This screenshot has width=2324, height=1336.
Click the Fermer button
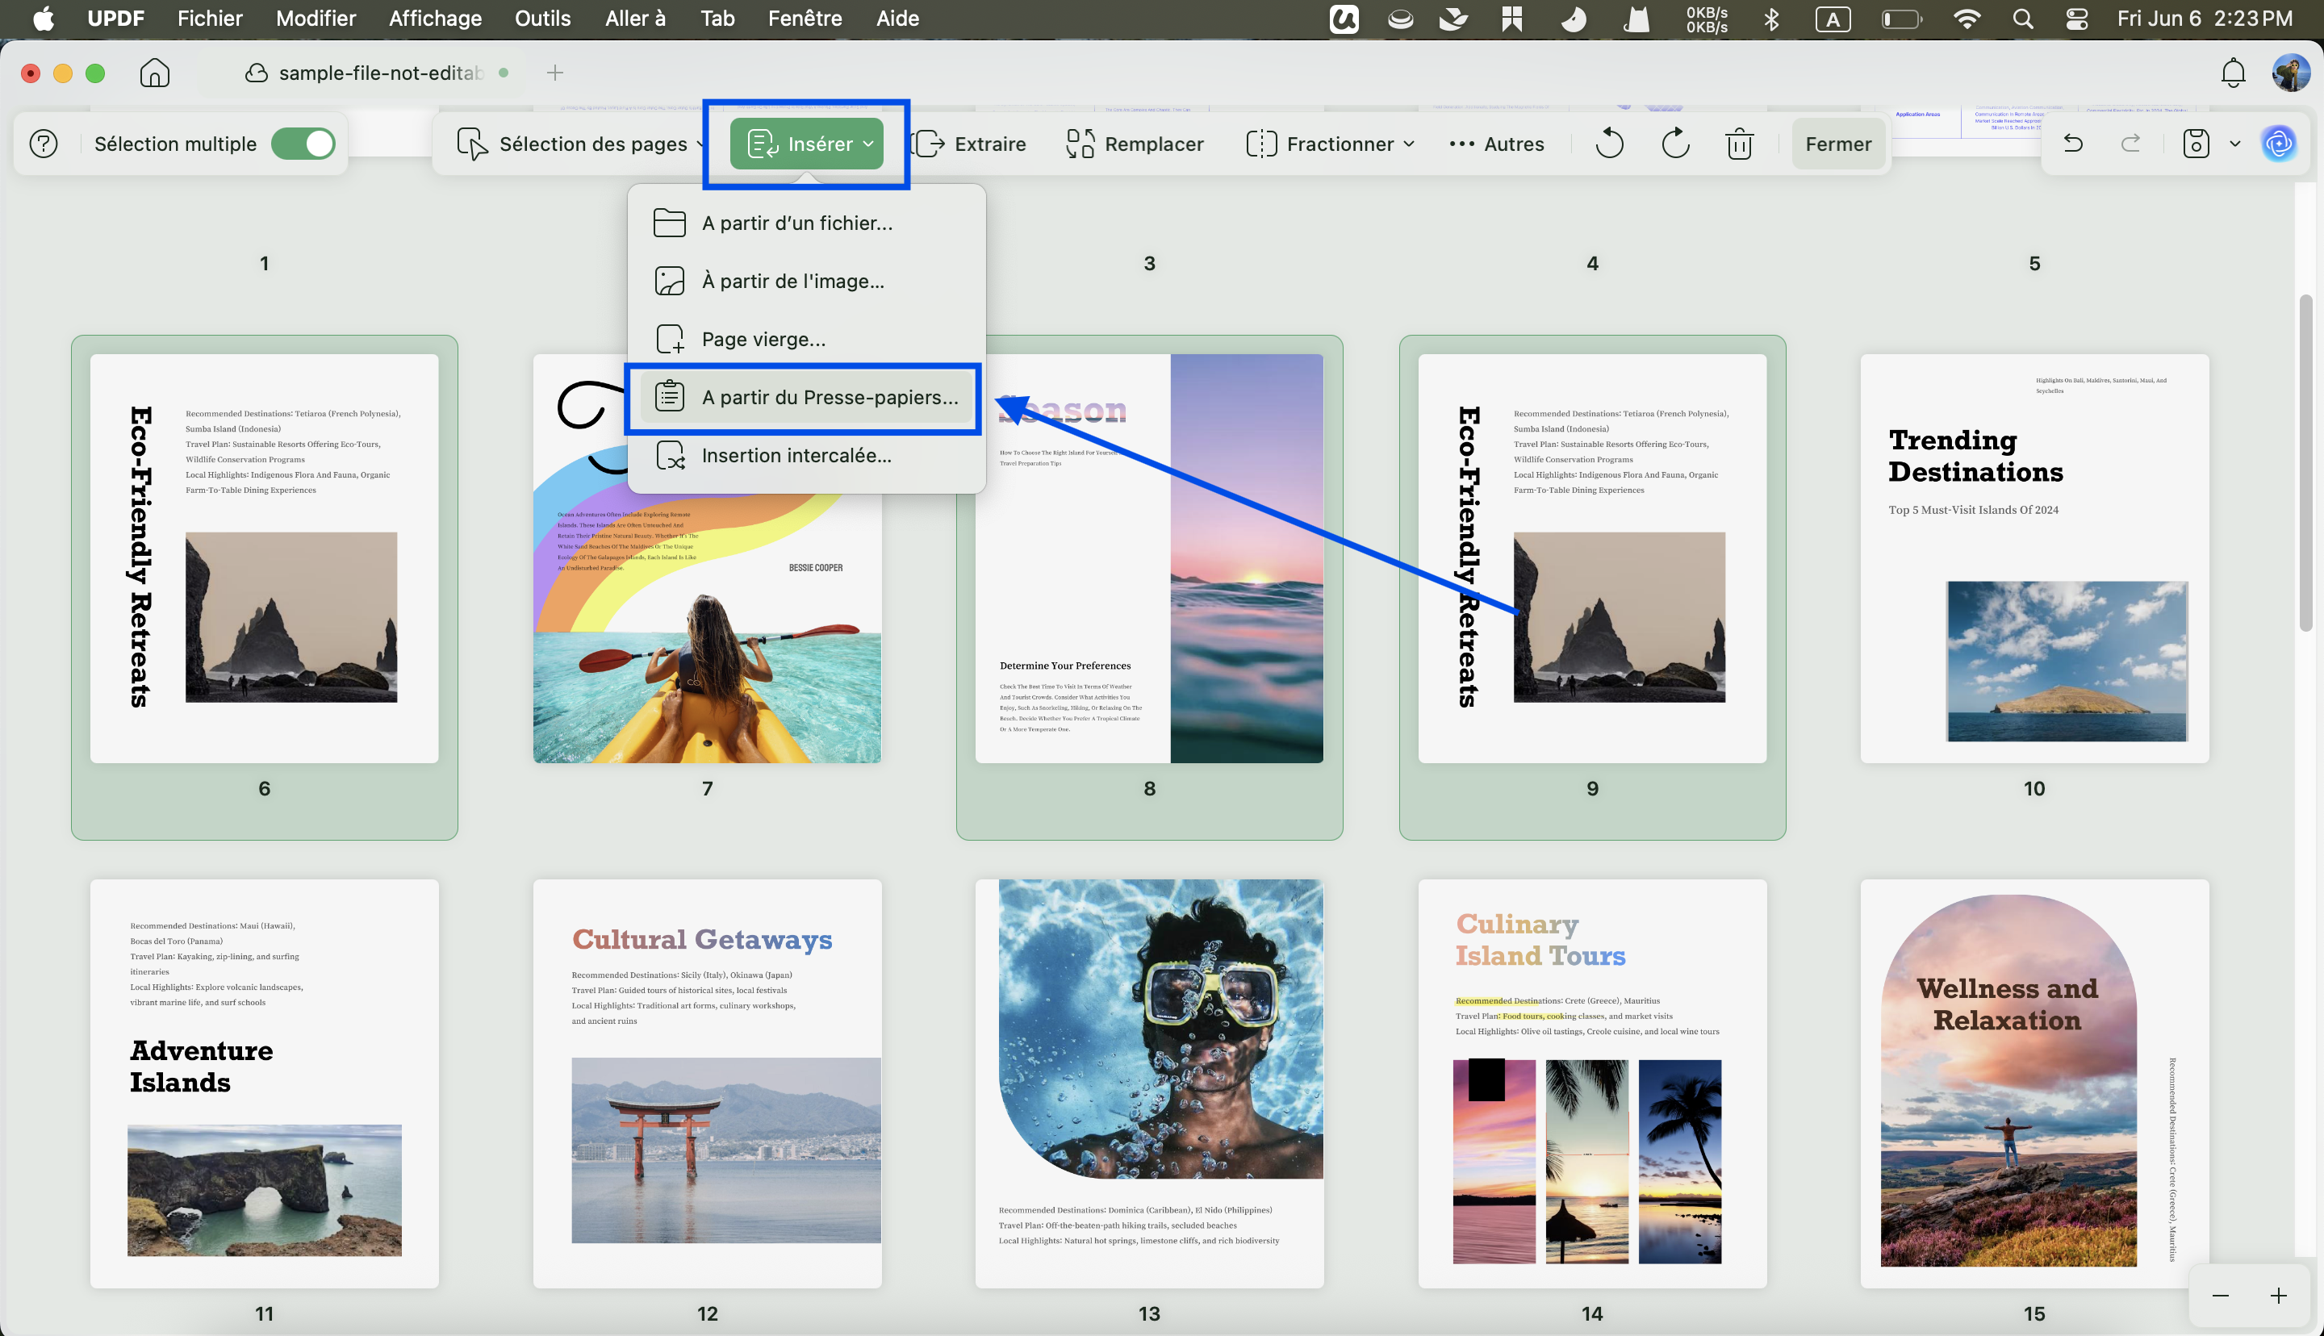[1837, 144]
